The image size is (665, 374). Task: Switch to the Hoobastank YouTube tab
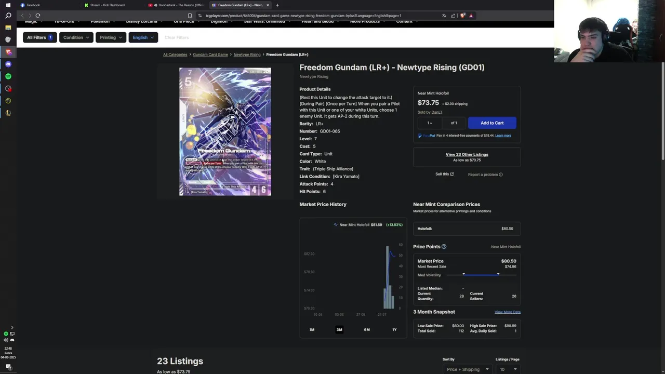click(x=177, y=5)
